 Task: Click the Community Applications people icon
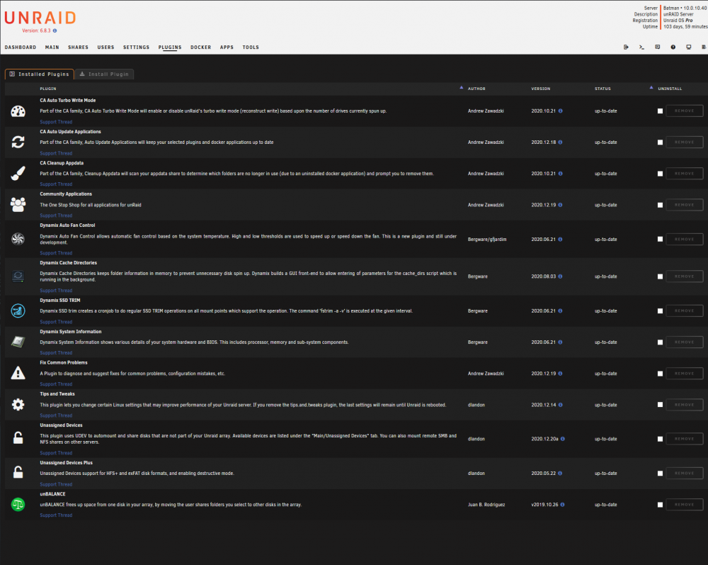click(18, 205)
